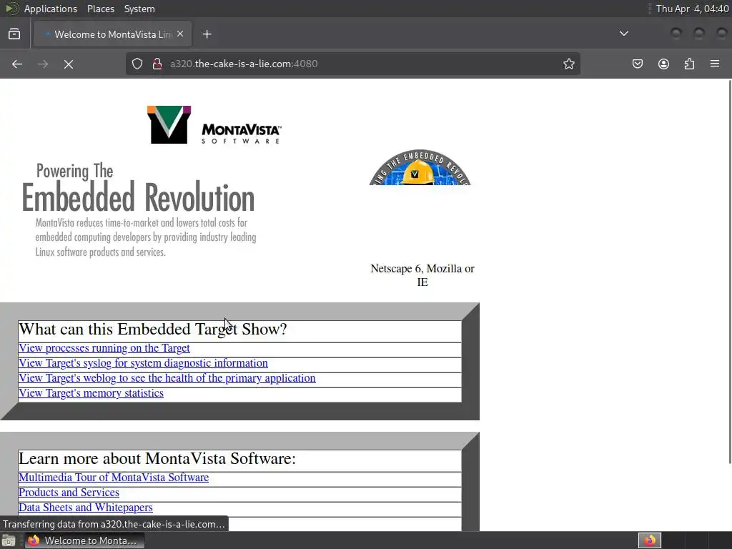732x549 pixels.
Task: Click the 'Learn more about MontaVista Software:' heading
Action: tap(157, 459)
